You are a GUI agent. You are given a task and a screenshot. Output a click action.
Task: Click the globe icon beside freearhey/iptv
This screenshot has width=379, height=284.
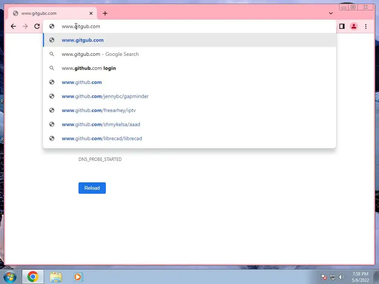(x=52, y=110)
